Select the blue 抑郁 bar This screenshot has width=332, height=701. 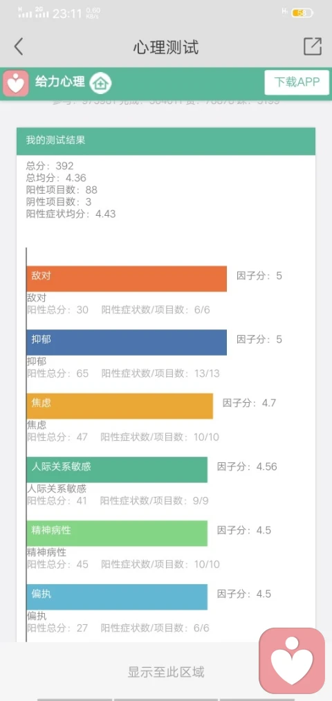127,343
